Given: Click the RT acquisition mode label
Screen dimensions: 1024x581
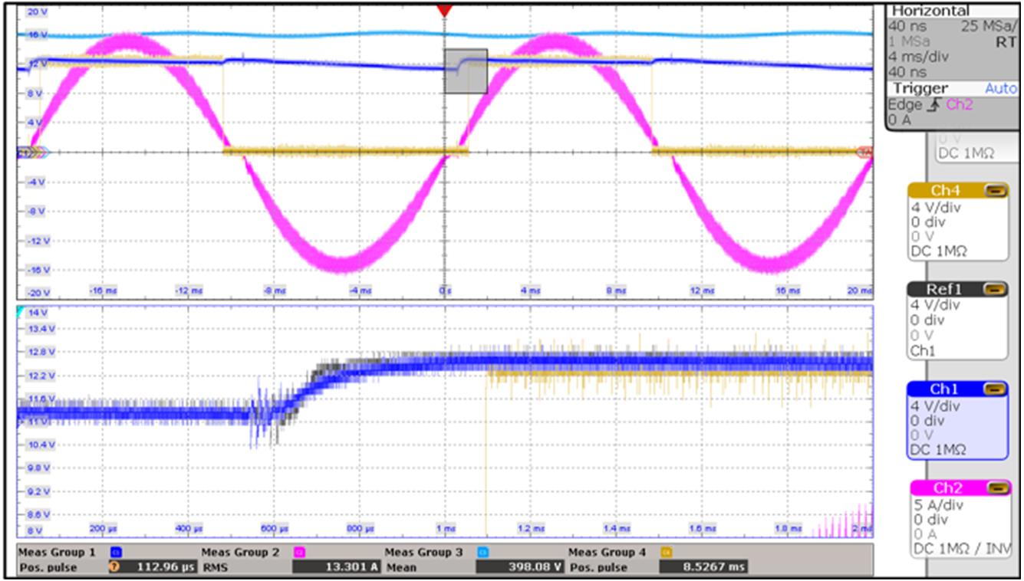Looking at the screenshot, I should point(1006,42).
